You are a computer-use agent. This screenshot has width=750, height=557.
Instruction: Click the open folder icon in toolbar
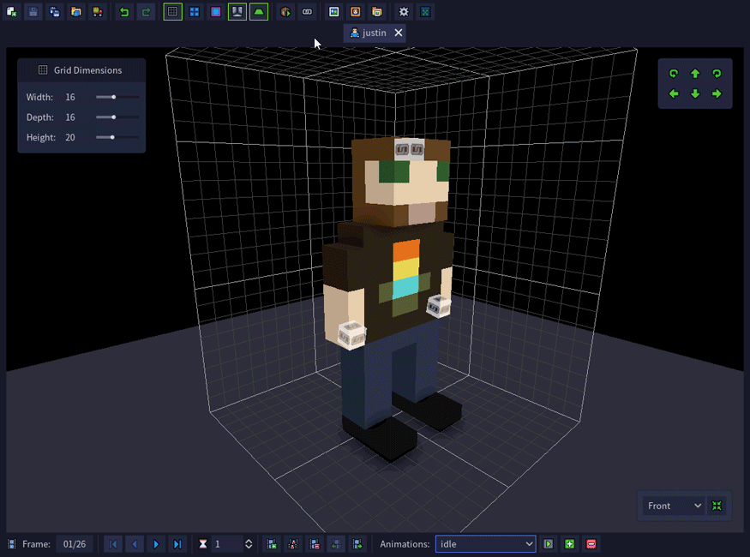click(76, 12)
